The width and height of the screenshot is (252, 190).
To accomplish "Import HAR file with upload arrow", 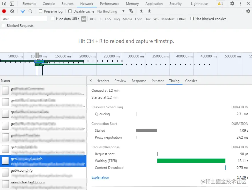I will (141, 11).
